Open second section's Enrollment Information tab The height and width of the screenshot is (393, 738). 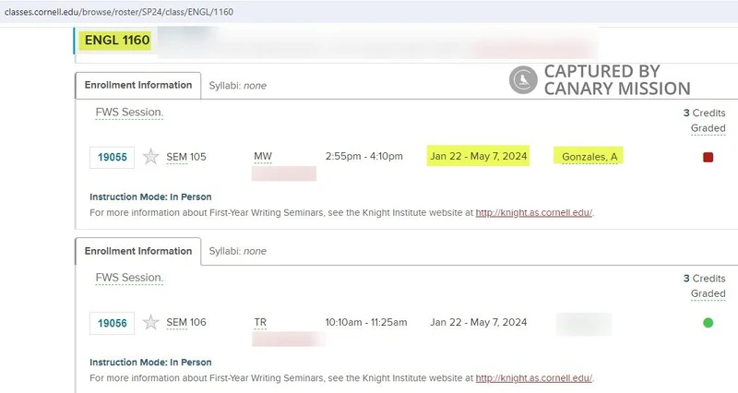137,251
